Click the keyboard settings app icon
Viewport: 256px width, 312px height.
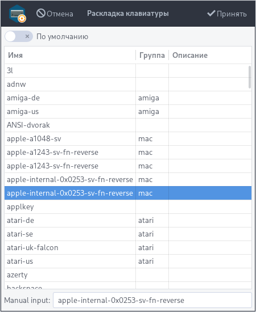click(x=18, y=14)
